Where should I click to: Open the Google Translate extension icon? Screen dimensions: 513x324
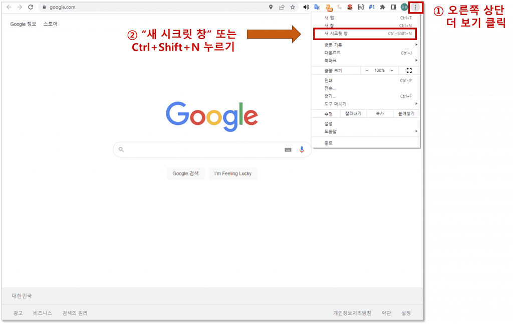point(317,7)
